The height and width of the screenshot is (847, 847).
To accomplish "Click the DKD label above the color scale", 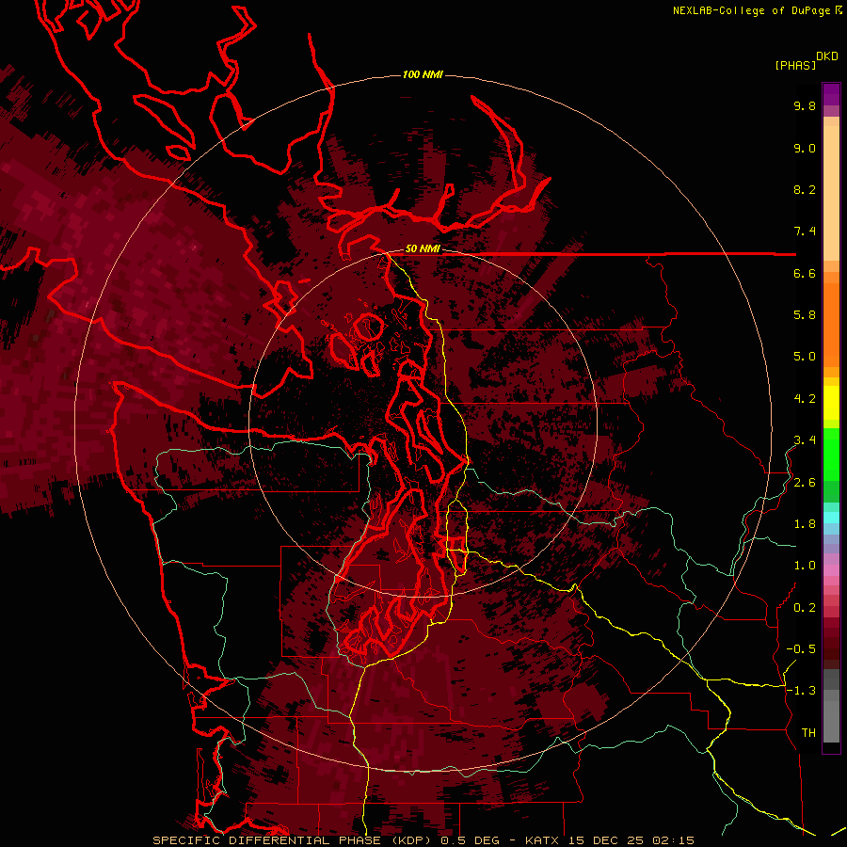I will pyautogui.click(x=827, y=56).
